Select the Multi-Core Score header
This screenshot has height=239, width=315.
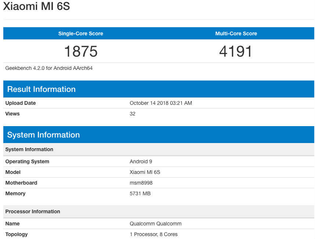pos(236,33)
